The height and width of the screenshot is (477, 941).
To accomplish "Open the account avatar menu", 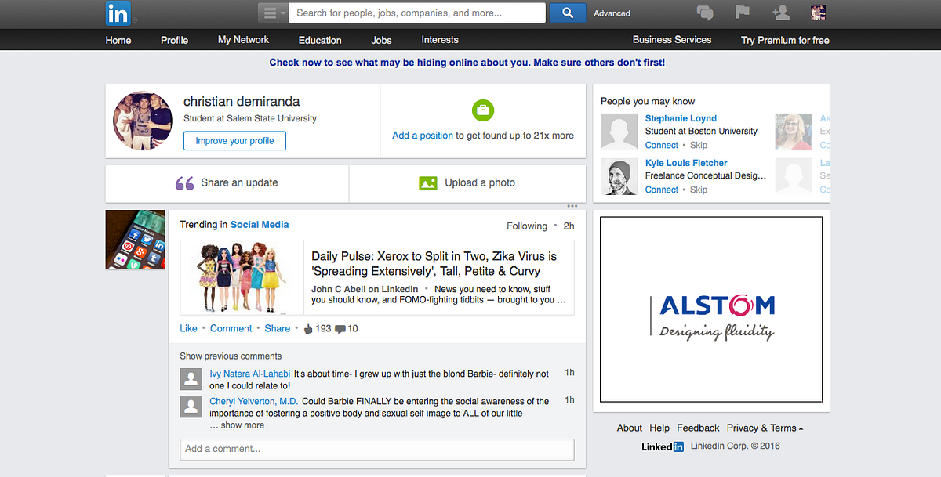I will coord(818,13).
